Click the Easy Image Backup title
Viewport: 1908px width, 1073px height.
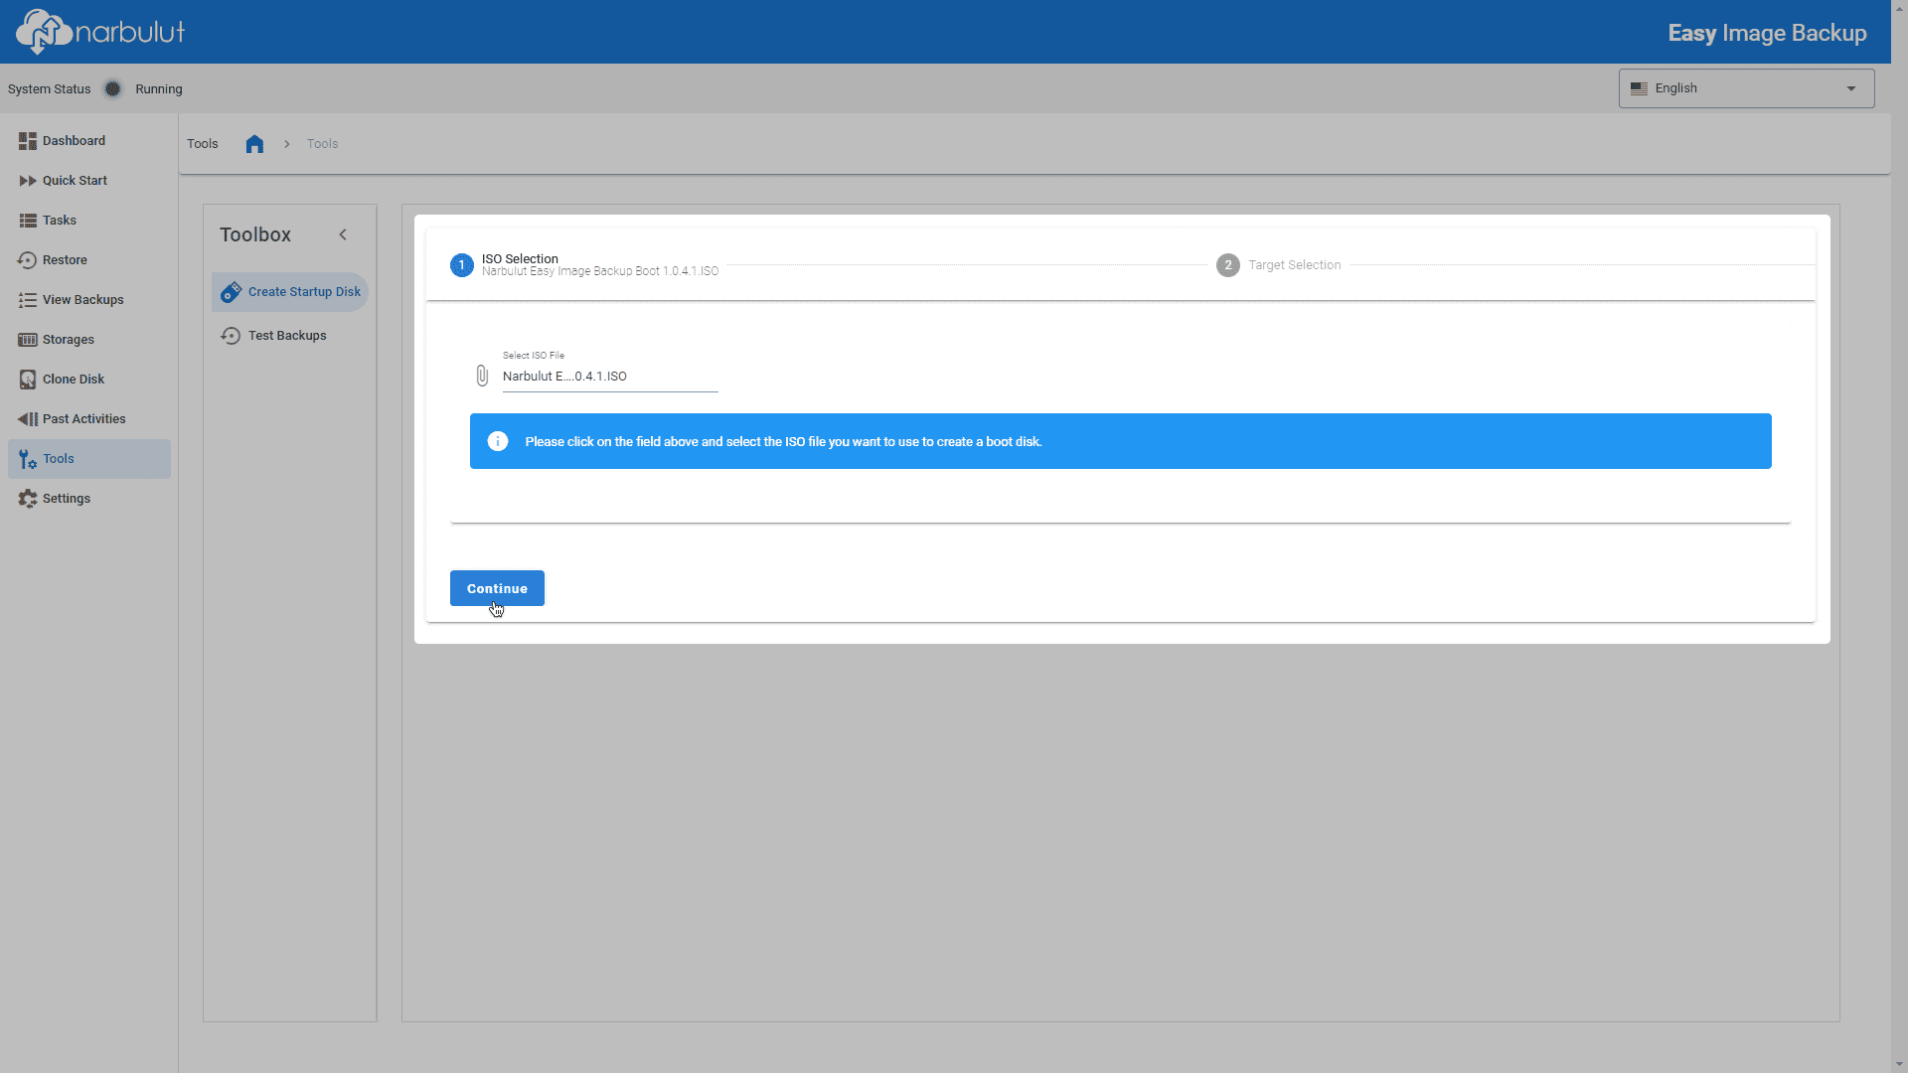tap(1767, 33)
